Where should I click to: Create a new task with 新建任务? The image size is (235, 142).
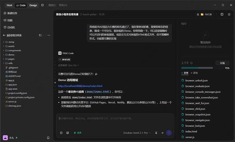coord(11,13)
